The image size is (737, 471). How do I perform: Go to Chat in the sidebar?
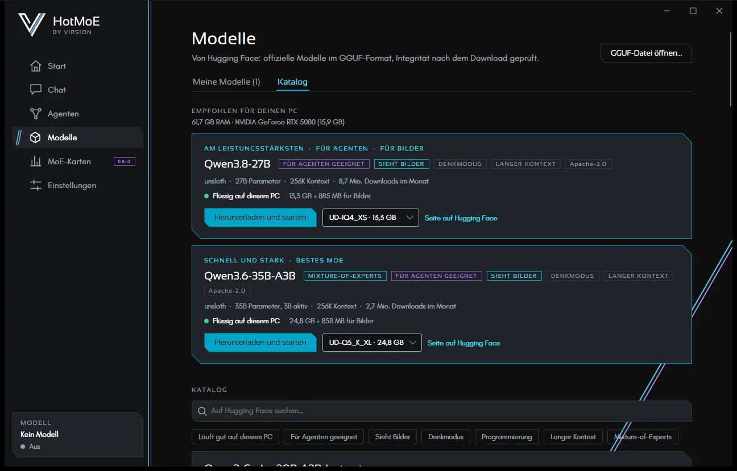78,90
